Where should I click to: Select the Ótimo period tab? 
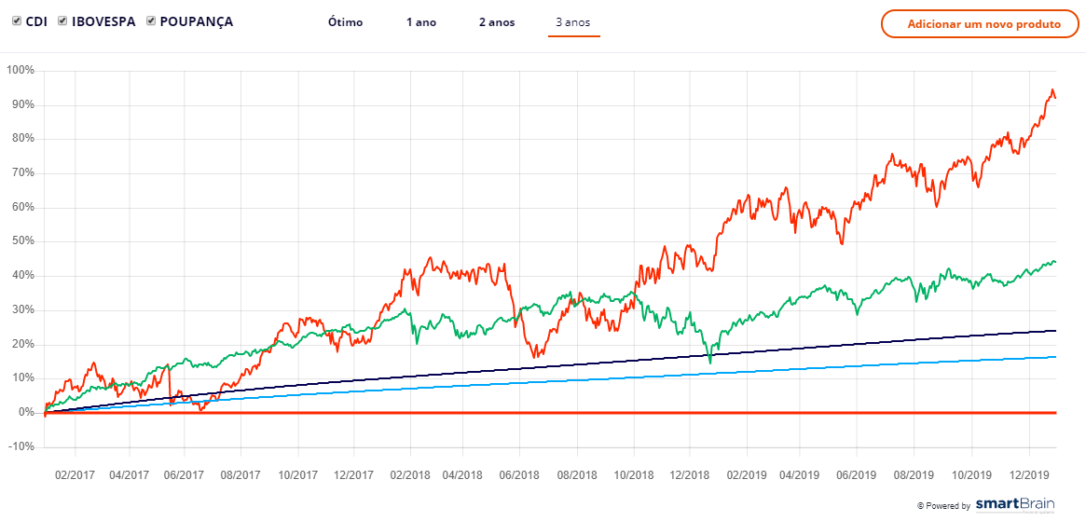click(345, 22)
